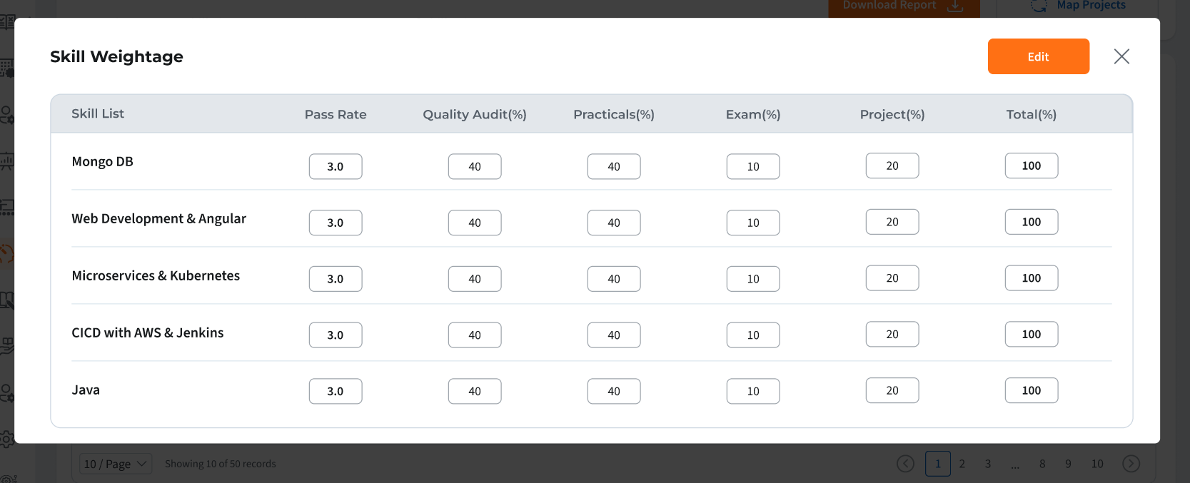This screenshot has height=483, width=1190.
Task: Select page 1 in pagination
Action: click(x=938, y=464)
